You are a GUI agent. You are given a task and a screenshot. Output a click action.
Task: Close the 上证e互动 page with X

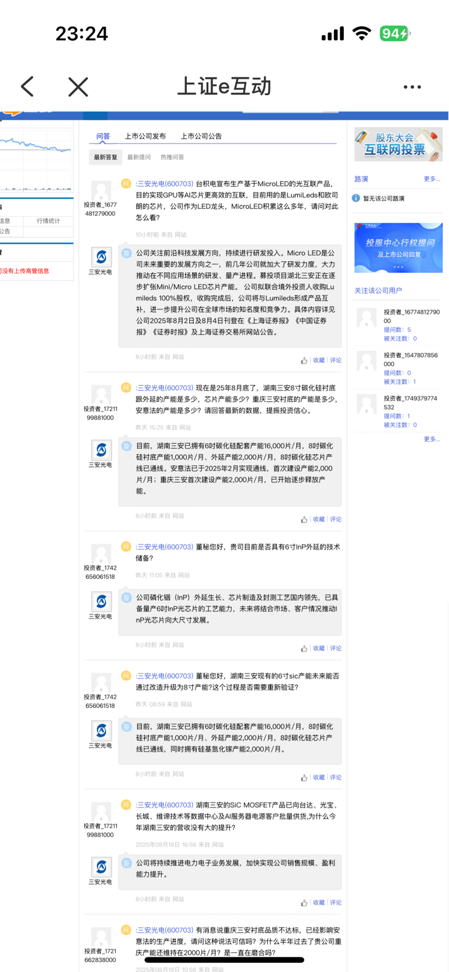pos(78,87)
